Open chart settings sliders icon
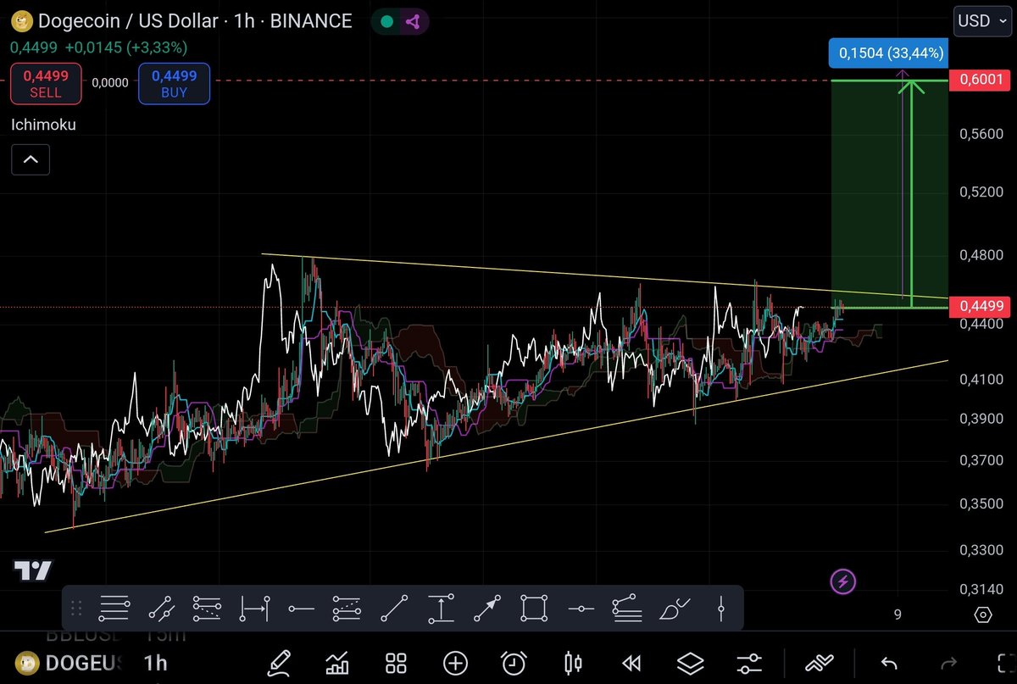The width and height of the screenshot is (1017, 684). click(x=748, y=663)
